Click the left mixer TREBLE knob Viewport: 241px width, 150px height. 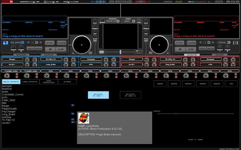tap(95, 26)
